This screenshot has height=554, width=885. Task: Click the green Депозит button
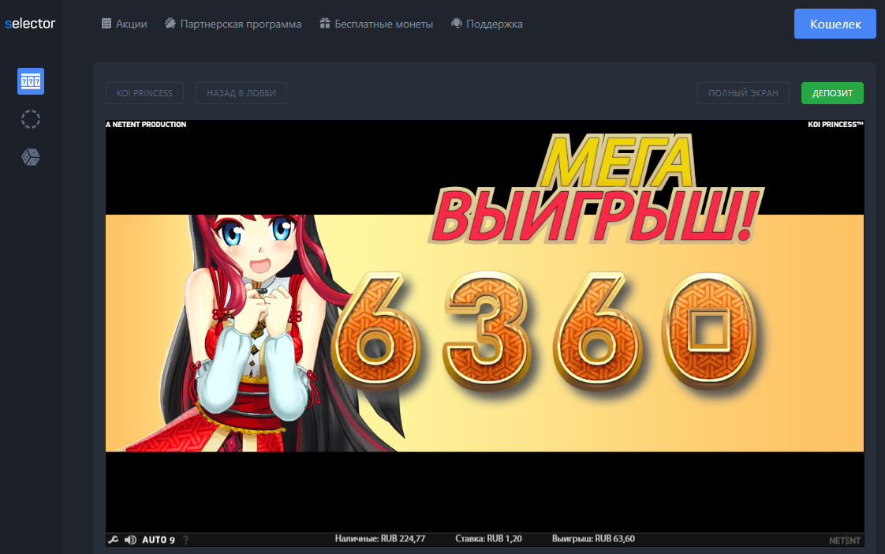click(832, 93)
